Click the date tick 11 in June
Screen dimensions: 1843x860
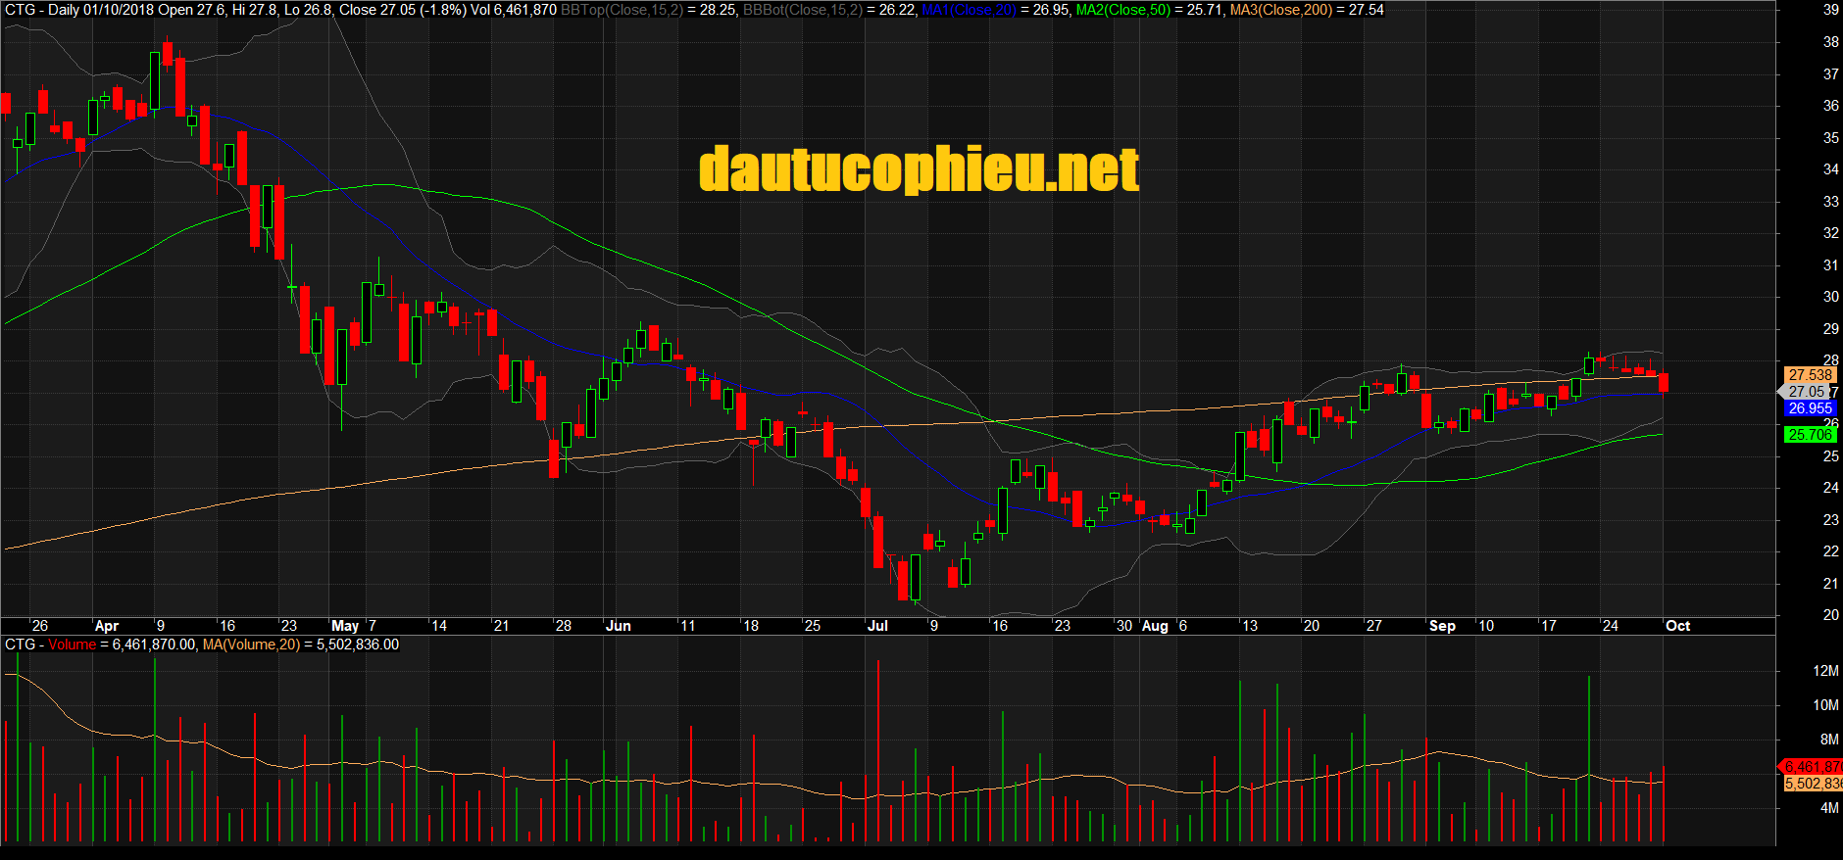point(687,626)
